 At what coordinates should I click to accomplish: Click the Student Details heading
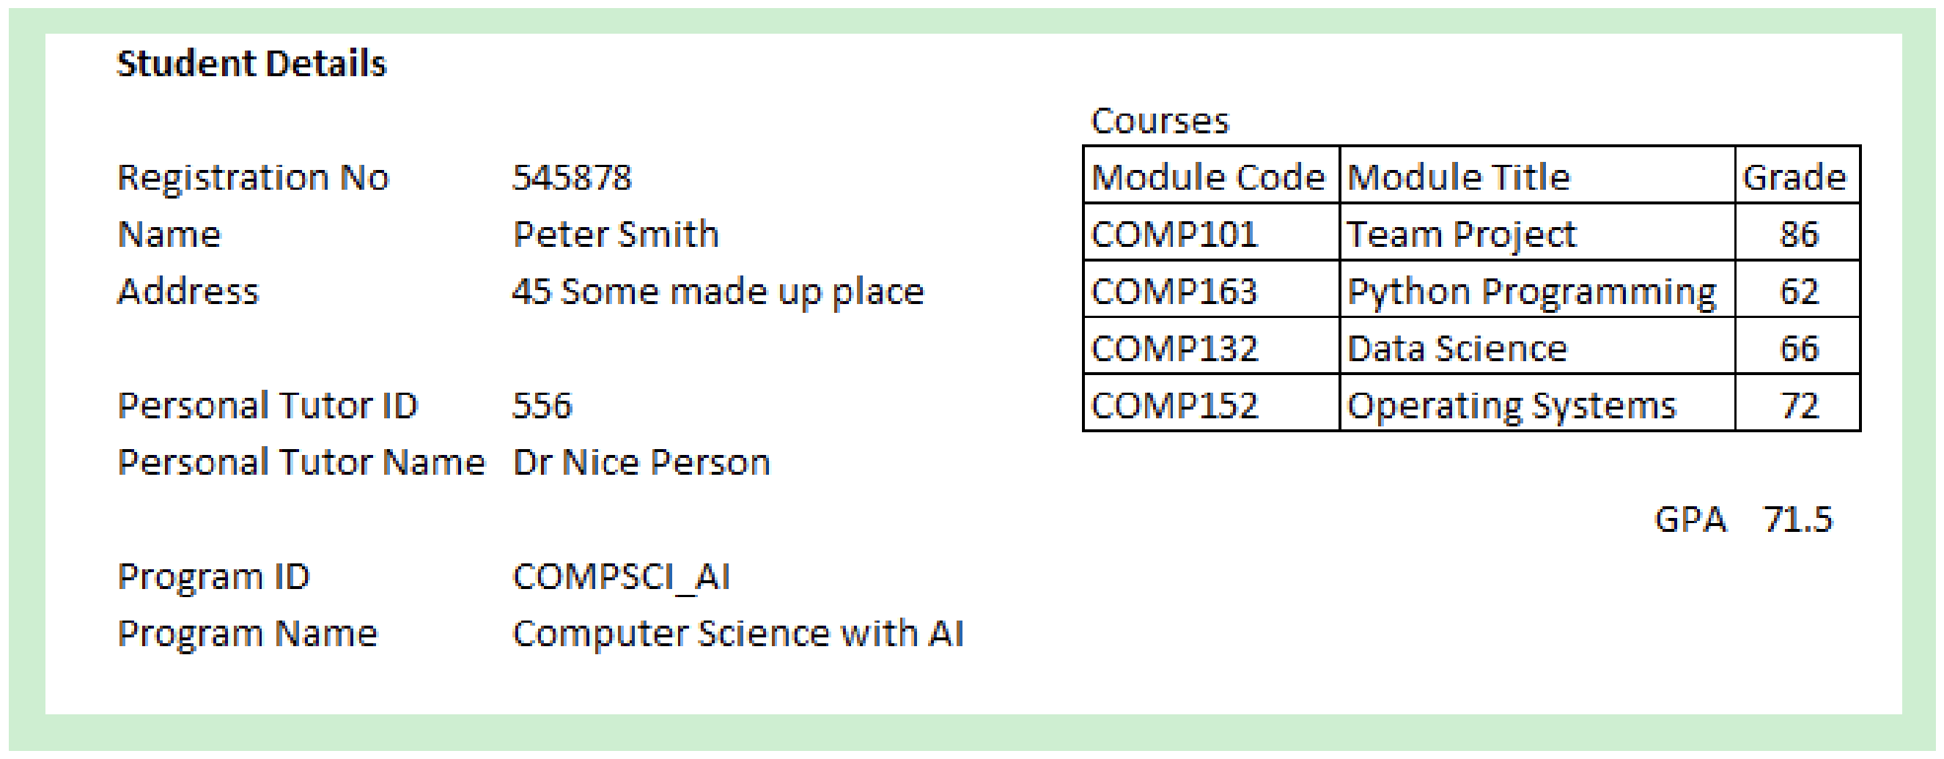(x=251, y=64)
